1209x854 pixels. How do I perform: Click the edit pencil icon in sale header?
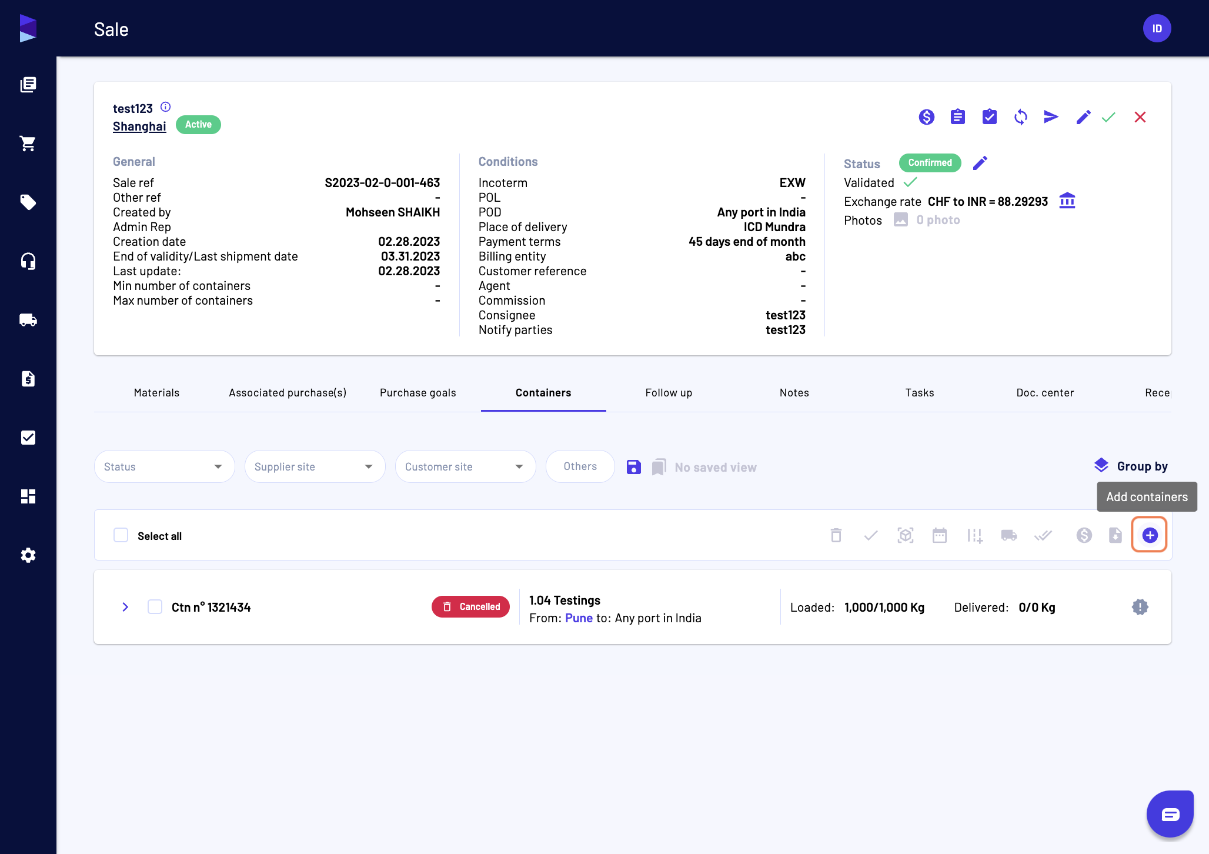pyautogui.click(x=1083, y=117)
